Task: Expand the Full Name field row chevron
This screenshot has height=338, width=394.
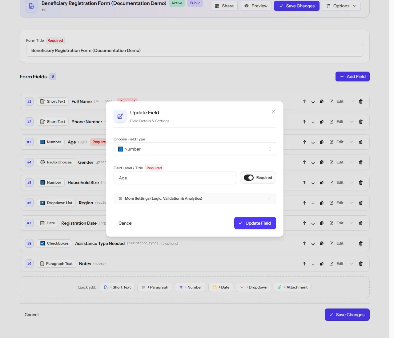Action: click(352, 101)
